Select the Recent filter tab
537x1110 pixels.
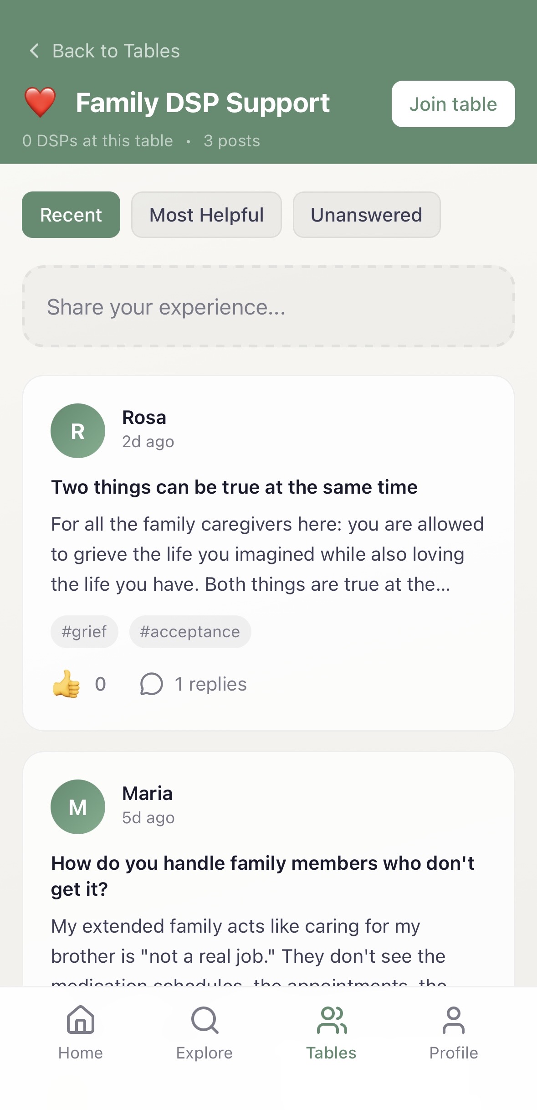[x=71, y=215]
